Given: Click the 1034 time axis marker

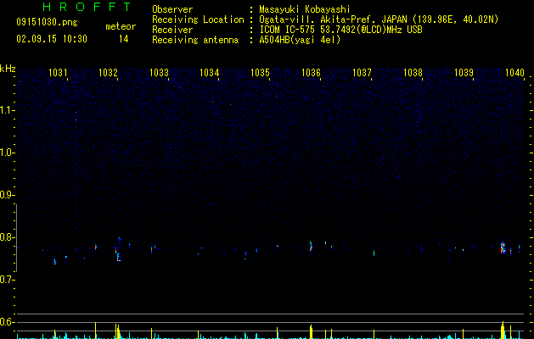Looking at the screenshot, I should [209, 73].
